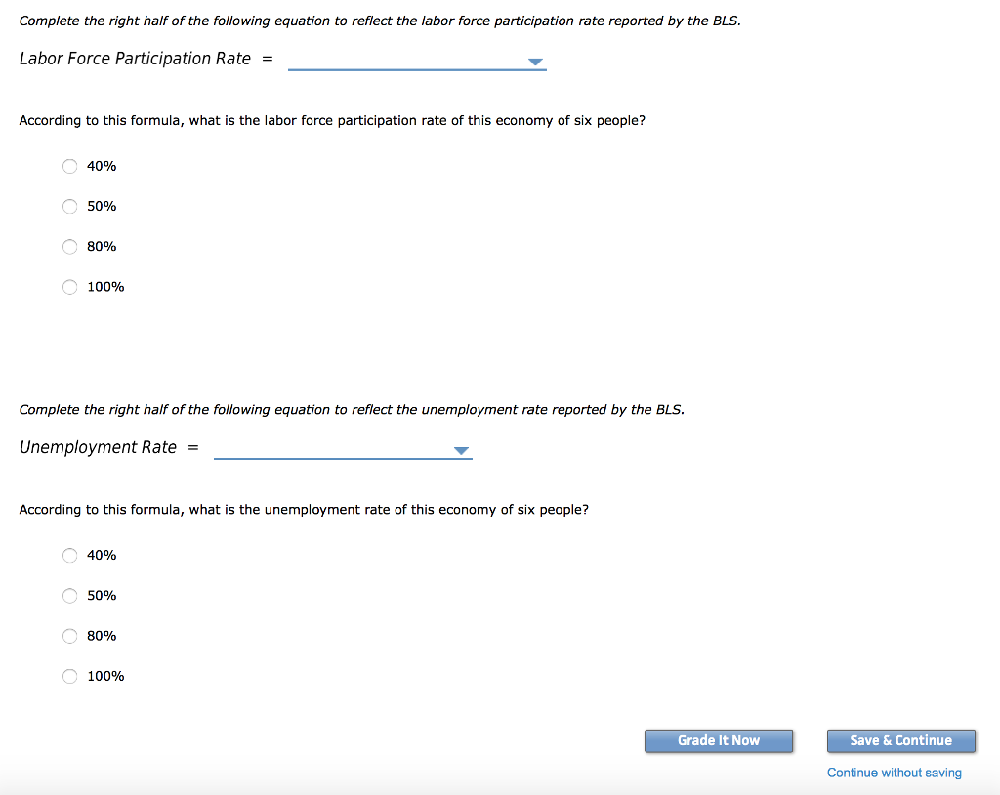The height and width of the screenshot is (795, 1000).
Task: Click the blank line in the unemployment rate equation
Action: coord(337,455)
